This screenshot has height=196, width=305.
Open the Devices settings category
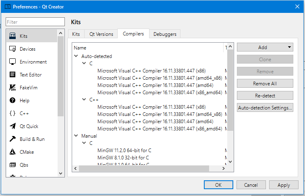point(27,49)
